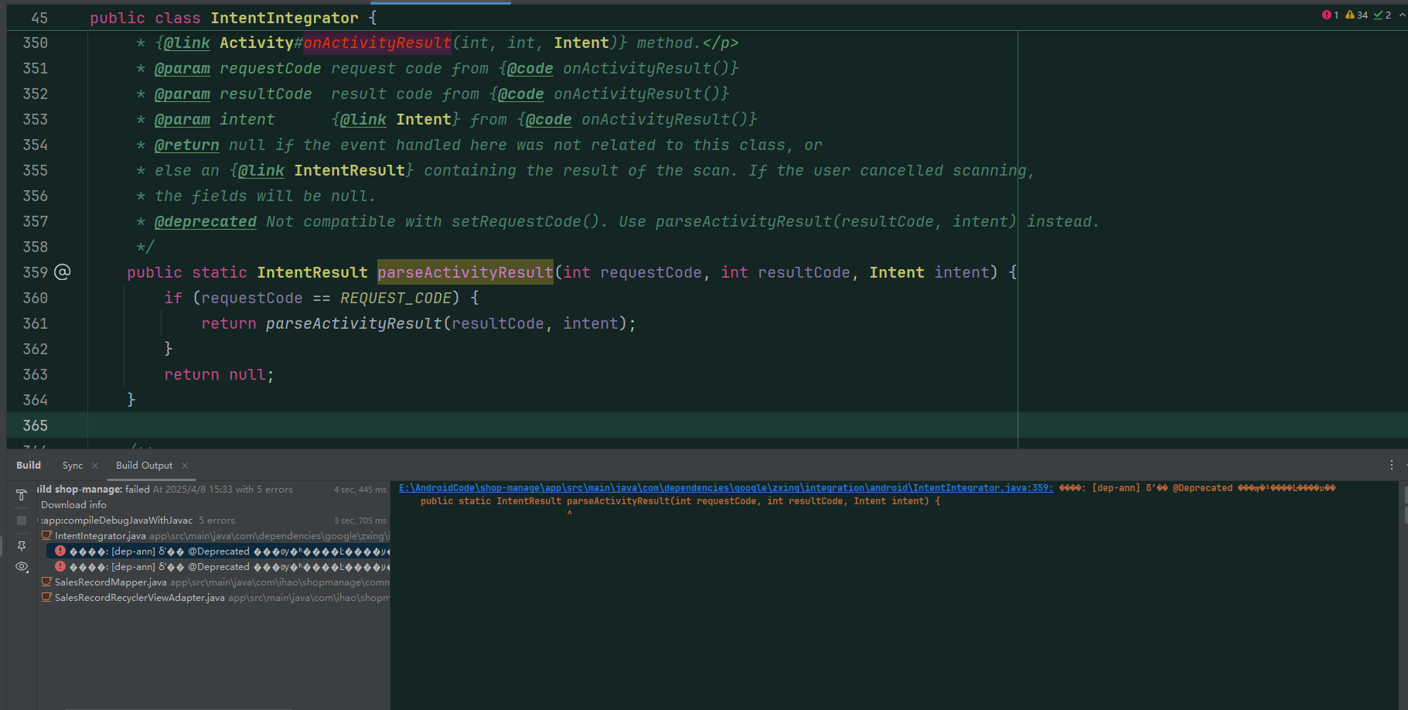Click the up chevron beside inspection counts

(x=1402, y=15)
